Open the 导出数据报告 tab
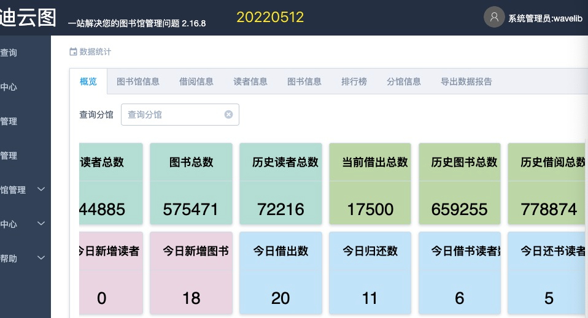This screenshot has width=588, height=318. [x=466, y=81]
